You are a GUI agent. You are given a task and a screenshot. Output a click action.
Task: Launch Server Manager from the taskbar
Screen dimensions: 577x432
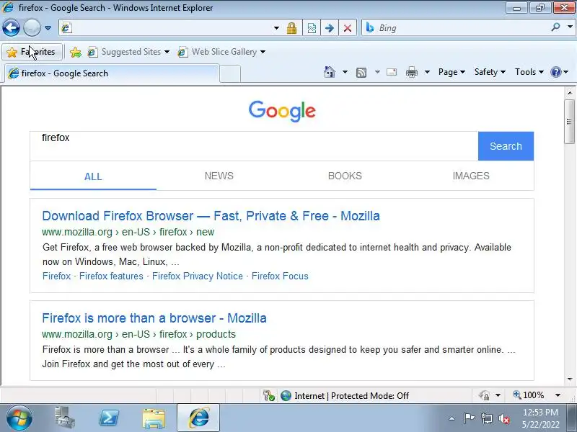(65, 418)
